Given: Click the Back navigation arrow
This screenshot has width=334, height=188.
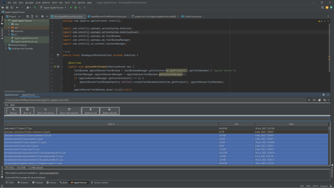Looking at the screenshot, I should [17, 7].
